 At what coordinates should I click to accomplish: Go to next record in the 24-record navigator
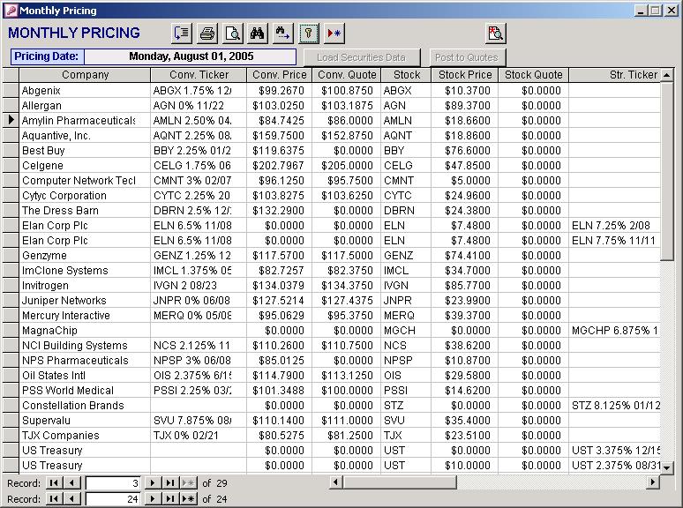pyautogui.click(x=152, y=499)
